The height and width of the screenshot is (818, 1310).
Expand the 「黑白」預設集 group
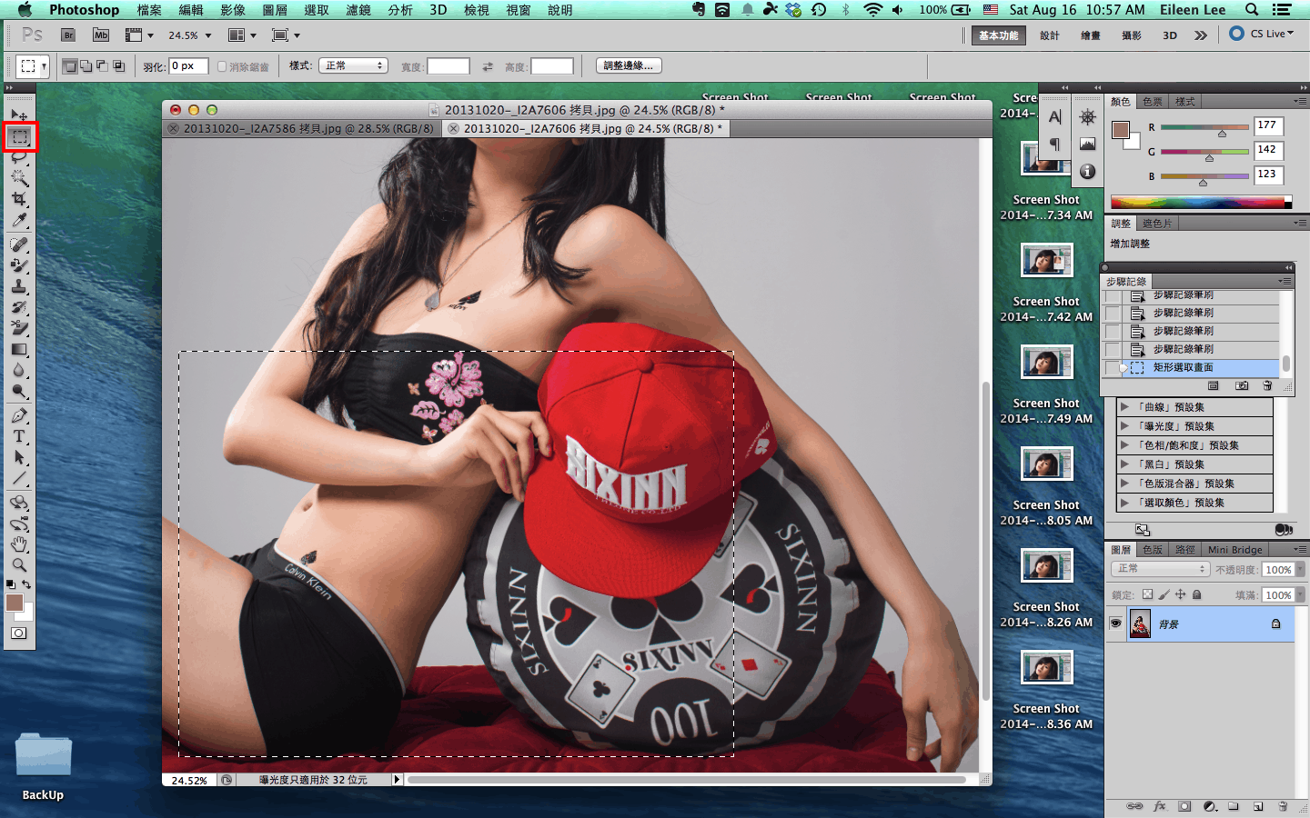pos(1125,464)
